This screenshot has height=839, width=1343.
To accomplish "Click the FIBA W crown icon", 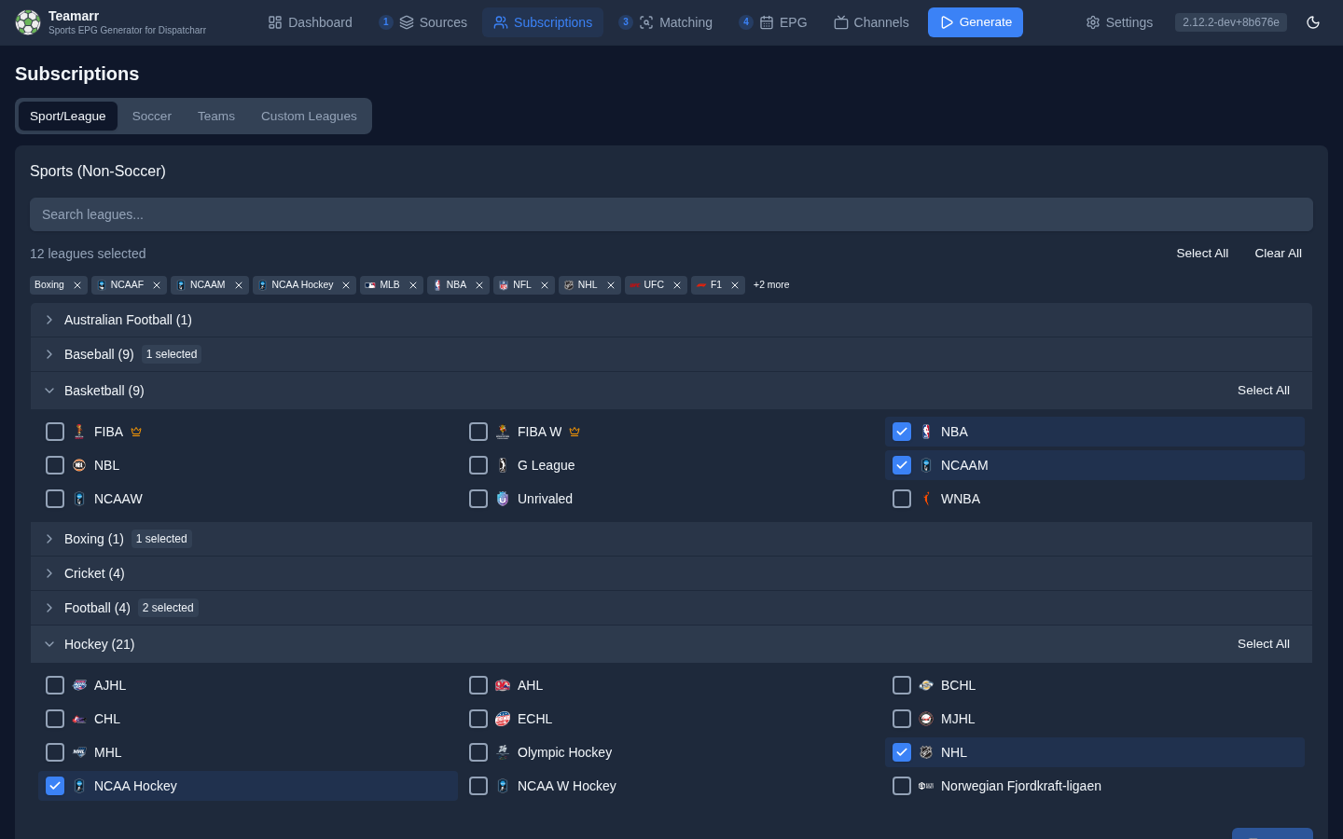I will click(575, 432).
